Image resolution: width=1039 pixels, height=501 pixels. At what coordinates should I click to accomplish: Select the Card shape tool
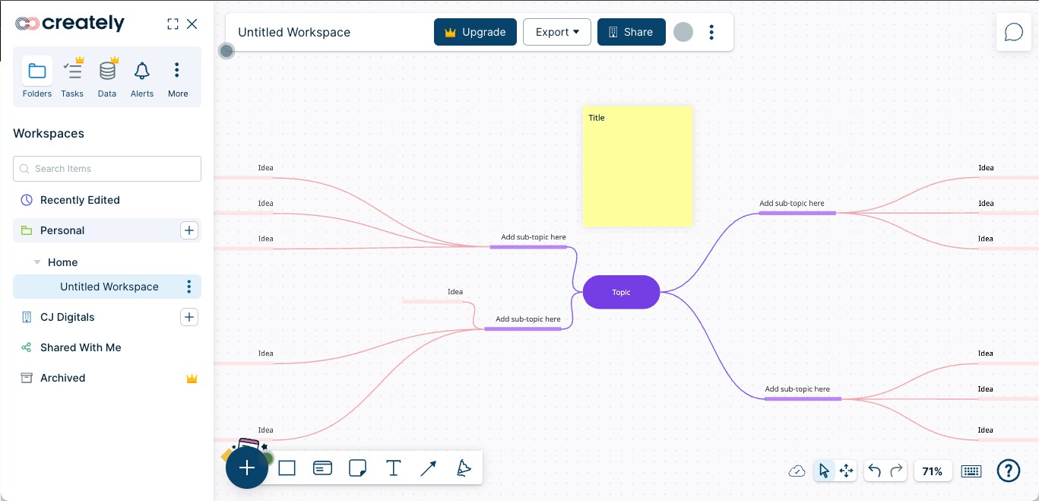click(x=322, y=468)
